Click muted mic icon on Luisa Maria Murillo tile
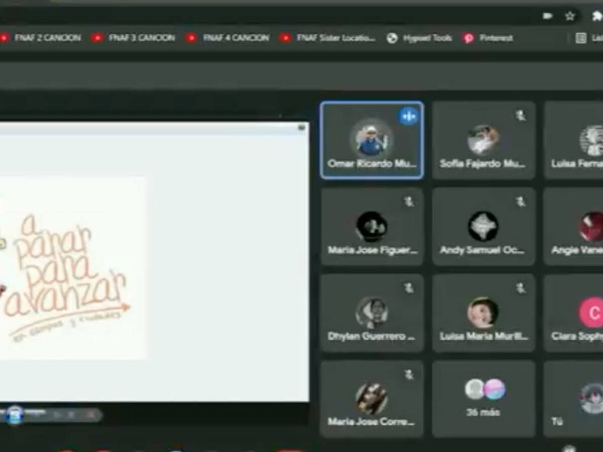 [x=521, y=288]
